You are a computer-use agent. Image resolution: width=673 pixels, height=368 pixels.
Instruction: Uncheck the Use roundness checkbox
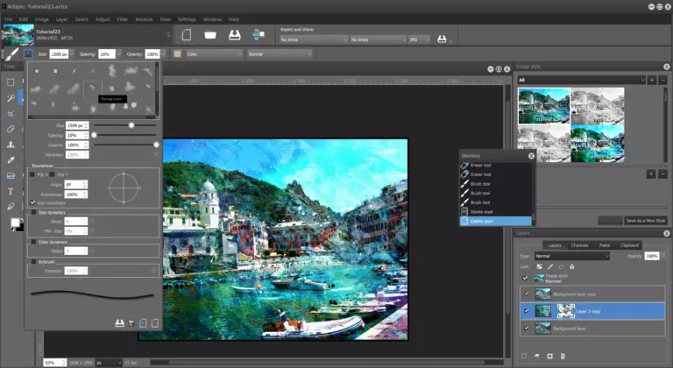[33, 202]
